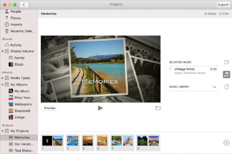Viewport: 232px width, 154px height.
Task: Click the Memories title text on preview
Action: click(x=100, y=81)
